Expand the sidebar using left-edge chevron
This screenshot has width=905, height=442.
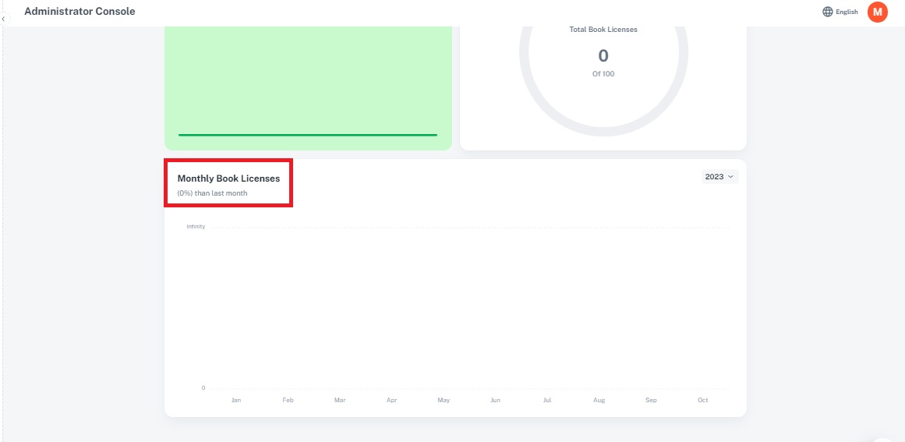pyautogui.click(x=3, y=18)
